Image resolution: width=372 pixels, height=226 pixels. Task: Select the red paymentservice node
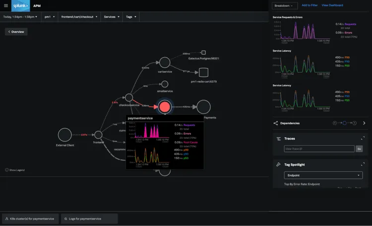165,107
